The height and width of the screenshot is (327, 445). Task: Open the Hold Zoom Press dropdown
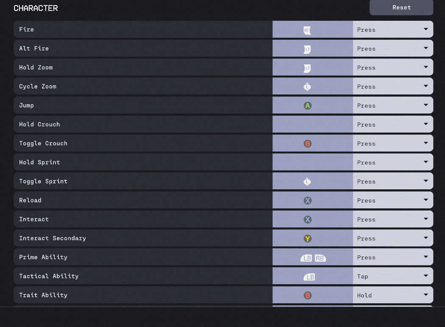pyautogui.click(x=393, y=68)
